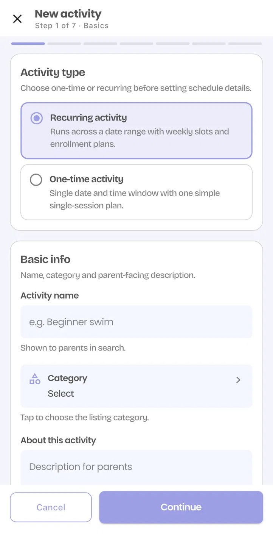Select last step in progress bar
Viewport: 273px width, 557px height.
tap(245, 44)
